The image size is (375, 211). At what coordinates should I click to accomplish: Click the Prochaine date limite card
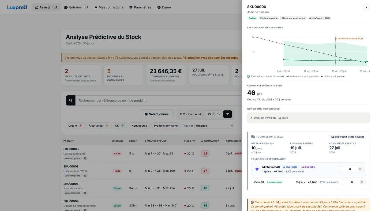pos(209,75)
